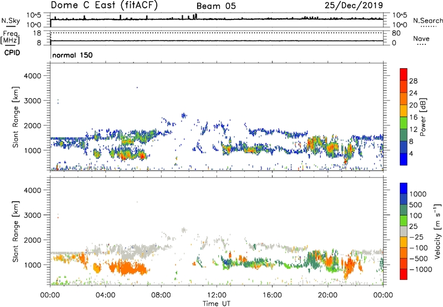Pick the teal Velocity segment between 100 and 500
The image size is (443, 307).
click(x=404, y=210)
